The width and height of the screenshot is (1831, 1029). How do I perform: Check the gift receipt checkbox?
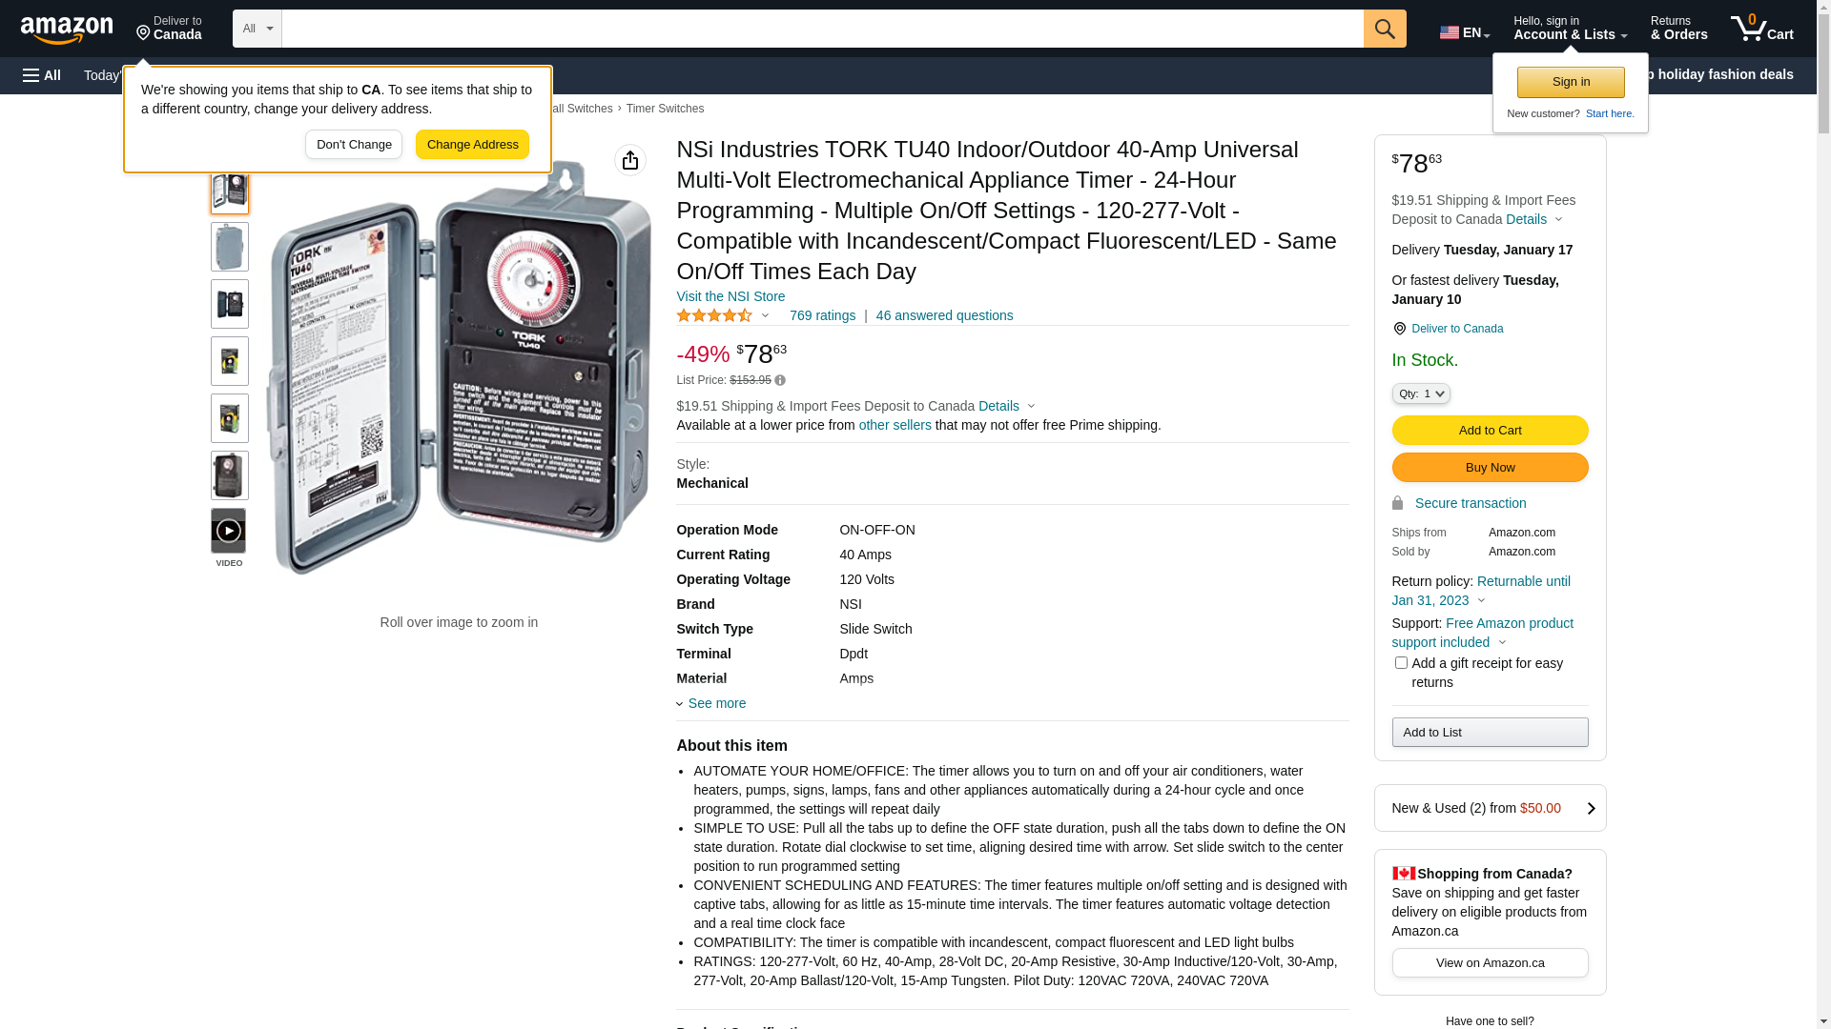coord(1401,663)
